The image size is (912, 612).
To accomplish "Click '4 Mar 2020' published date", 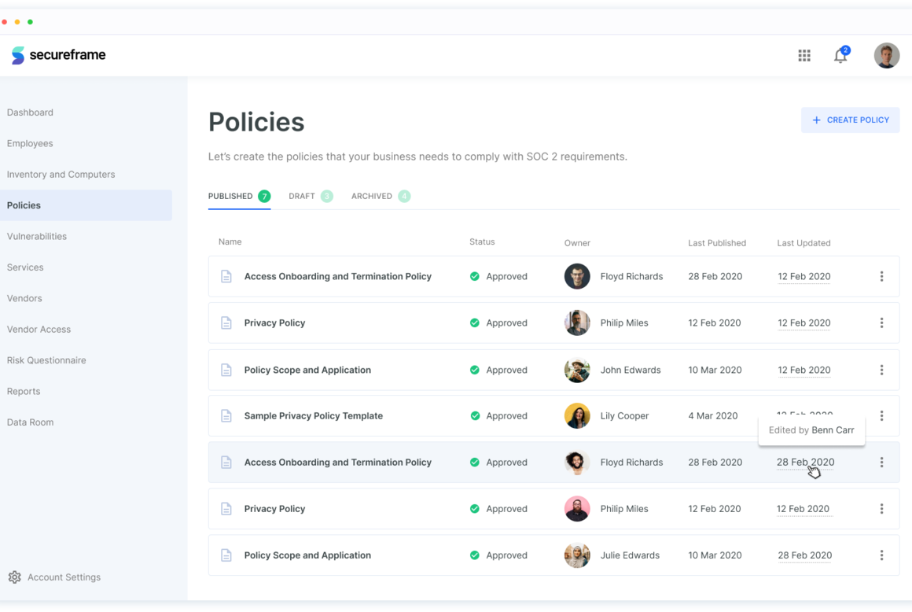I will pyautogui.click(x=713, y=416).
